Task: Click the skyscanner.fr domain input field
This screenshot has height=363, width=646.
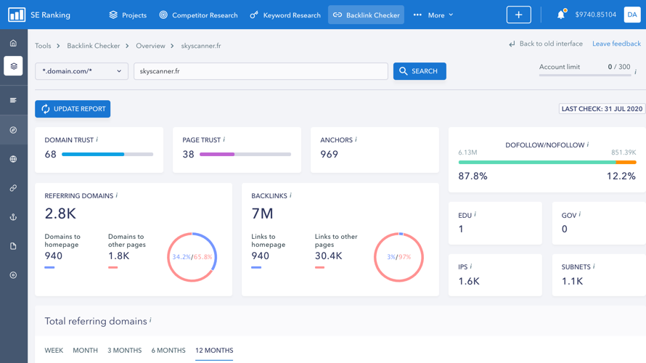Action: (x=261, y=71)
